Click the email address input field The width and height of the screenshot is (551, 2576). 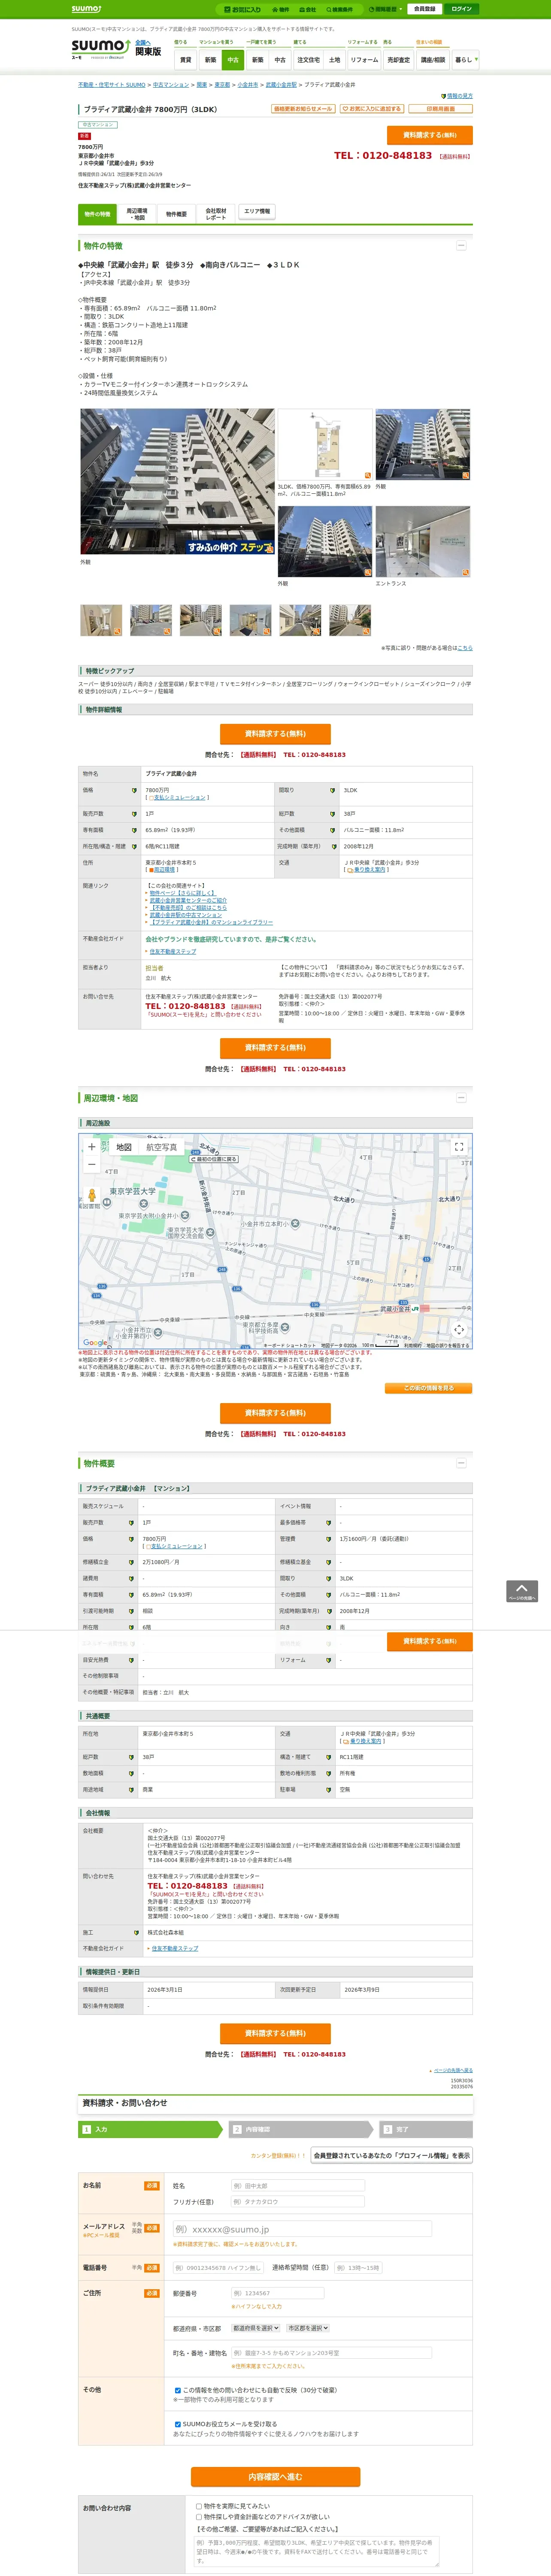click(302, 2229)
